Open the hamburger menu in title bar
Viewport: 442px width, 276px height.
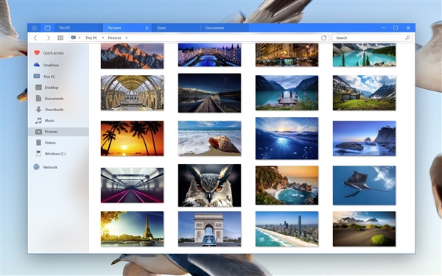[x=34, y=28]
